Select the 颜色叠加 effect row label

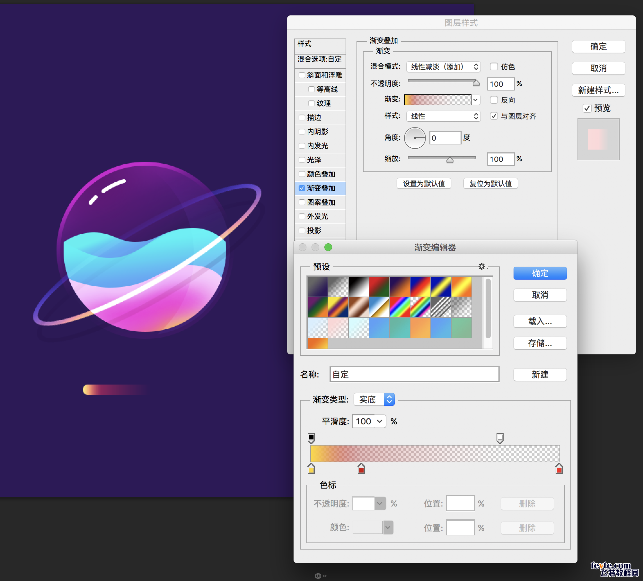click(x=321, y=174)
